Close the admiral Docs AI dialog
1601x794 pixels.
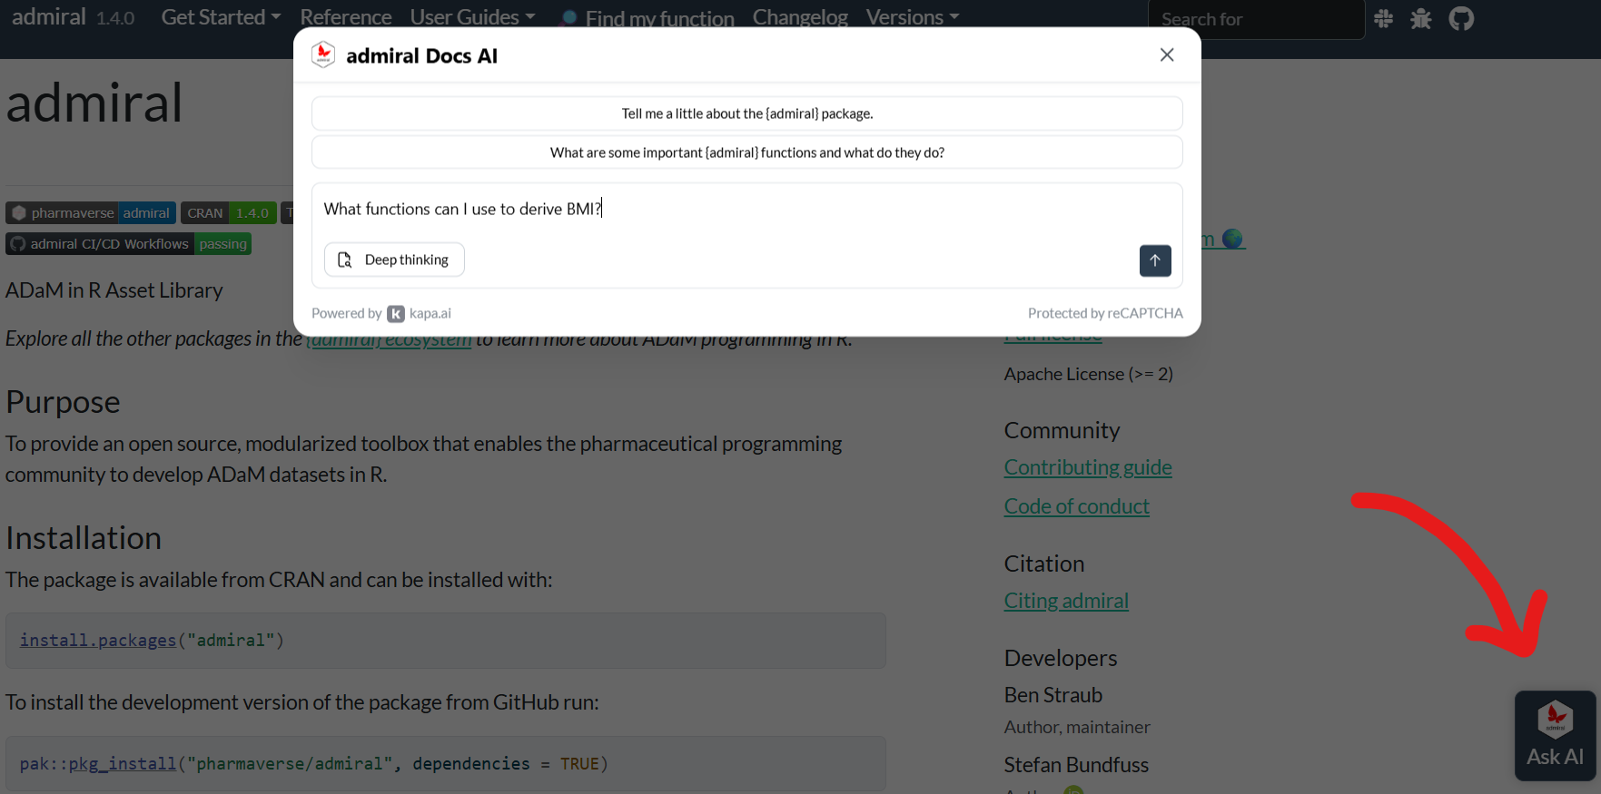1167,55
